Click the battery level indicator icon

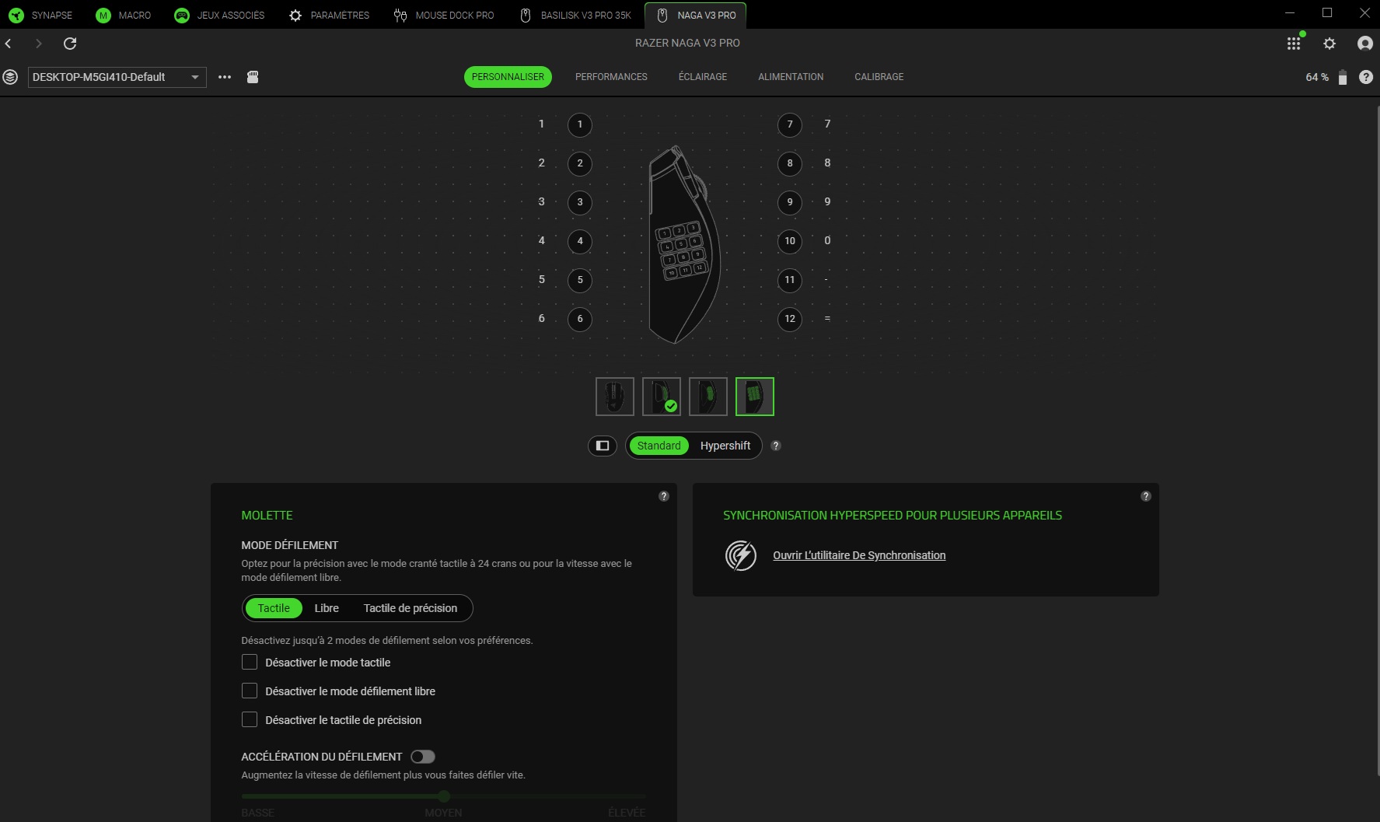[1342, 77]
